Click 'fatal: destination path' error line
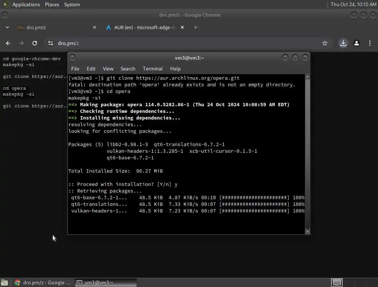Image resolution: width=378 pixels, height=287 pixels. 182,84
